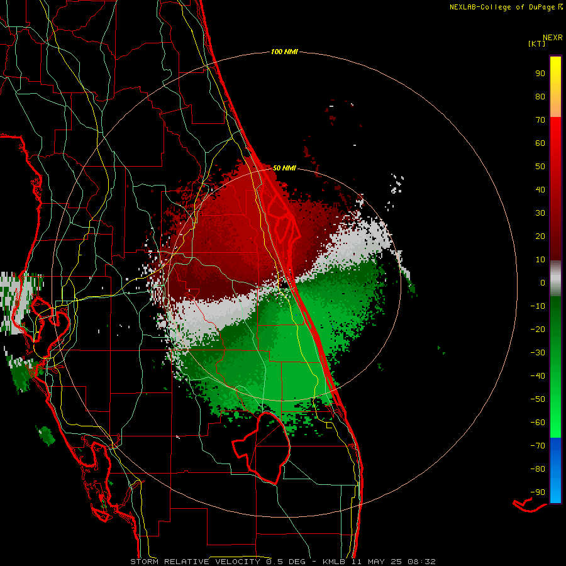Click the 30 value on velocity scale

tap(540, 213)
